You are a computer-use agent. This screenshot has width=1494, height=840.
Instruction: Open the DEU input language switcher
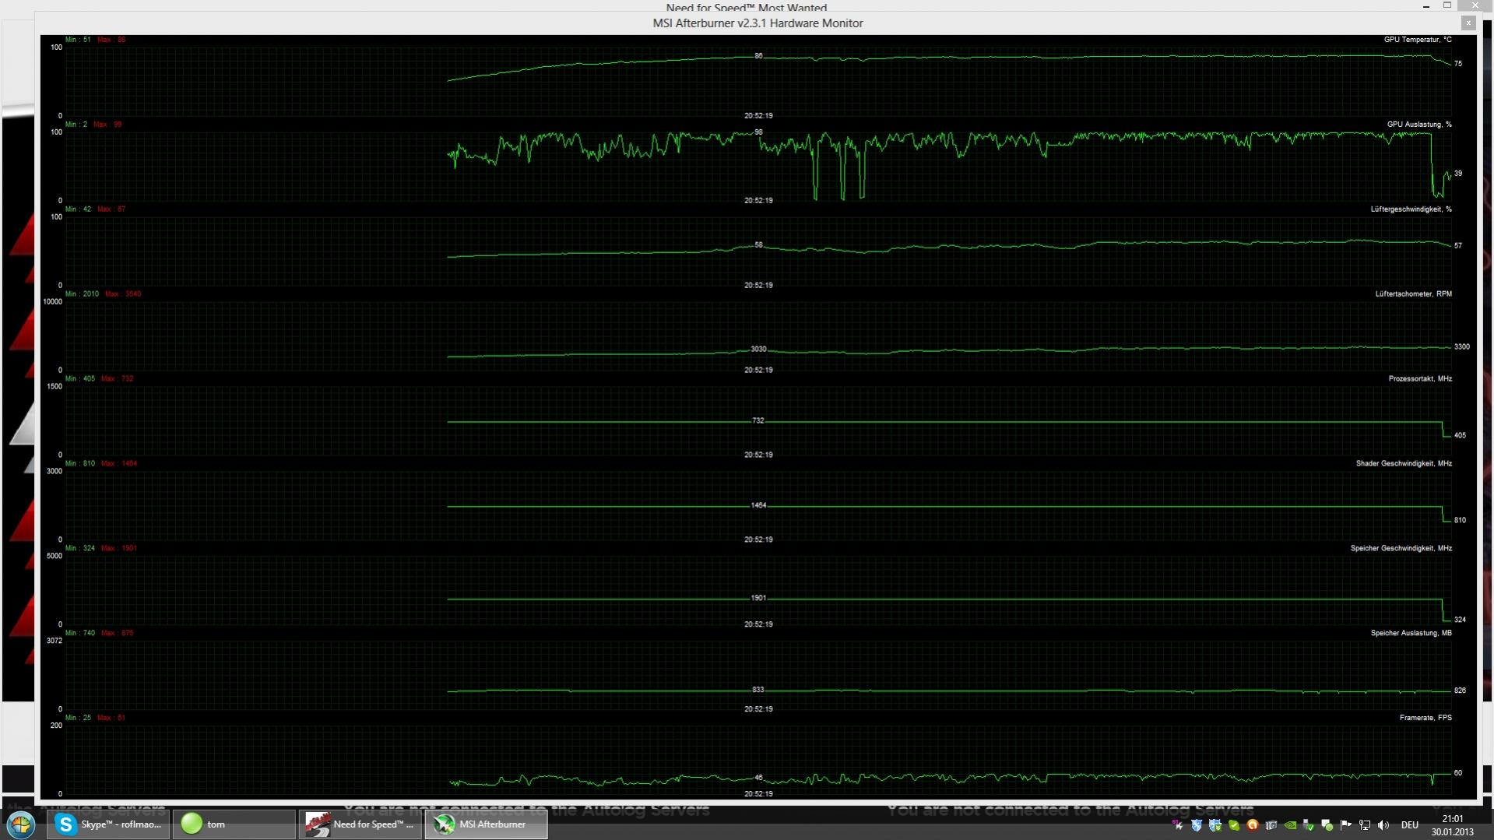coord(1410,825)
